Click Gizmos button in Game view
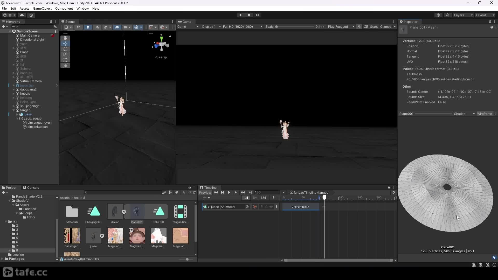This screenshot has height=280, width=498. click(x=386, y=26)
